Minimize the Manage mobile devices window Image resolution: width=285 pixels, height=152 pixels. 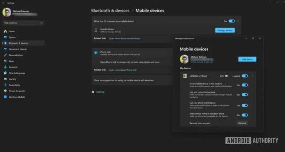pos(246,38)
